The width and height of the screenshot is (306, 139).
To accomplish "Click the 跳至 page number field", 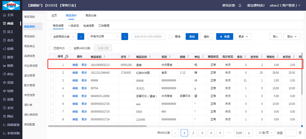I will click(291, 133).
